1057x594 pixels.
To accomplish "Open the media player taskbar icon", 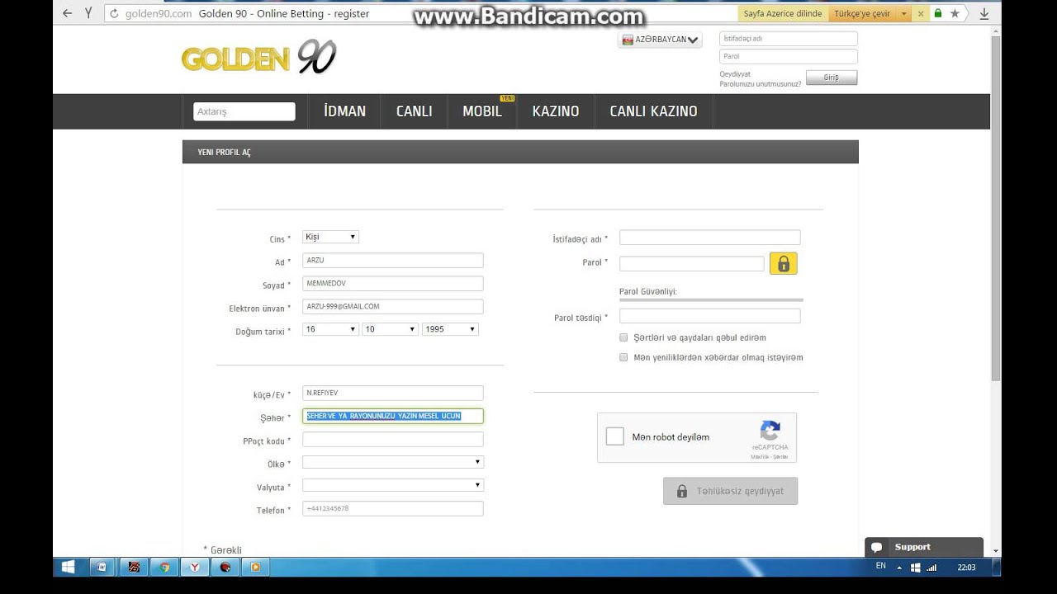I will [255, 567].
